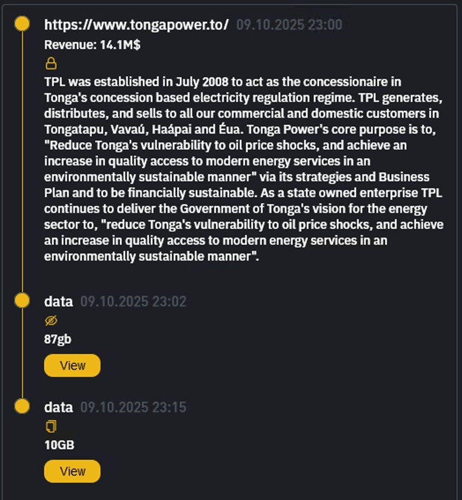Select the yellow timeline dot next to the tongapower URL
This screenshot has width=462, height=500.
coord(22,23)
